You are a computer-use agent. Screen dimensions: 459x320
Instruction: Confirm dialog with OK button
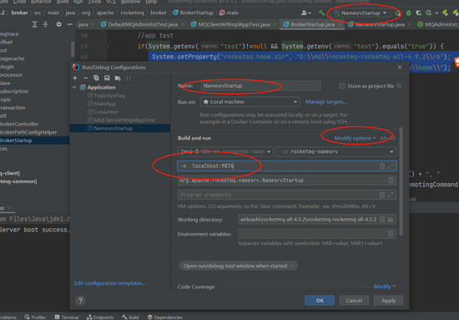pyautogui.click(x=320, y=301)
